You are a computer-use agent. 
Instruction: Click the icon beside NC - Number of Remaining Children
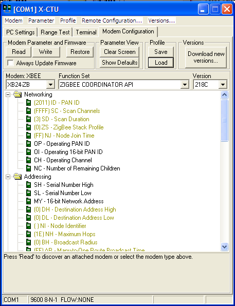(x=29, y=168)
